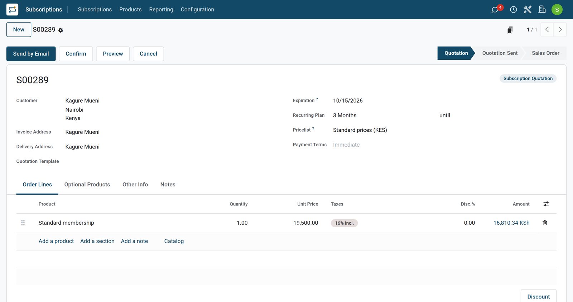Switch to the Notes tab
Image resolution: width=573 pixels, height=302 pixels.
[168, 185]
